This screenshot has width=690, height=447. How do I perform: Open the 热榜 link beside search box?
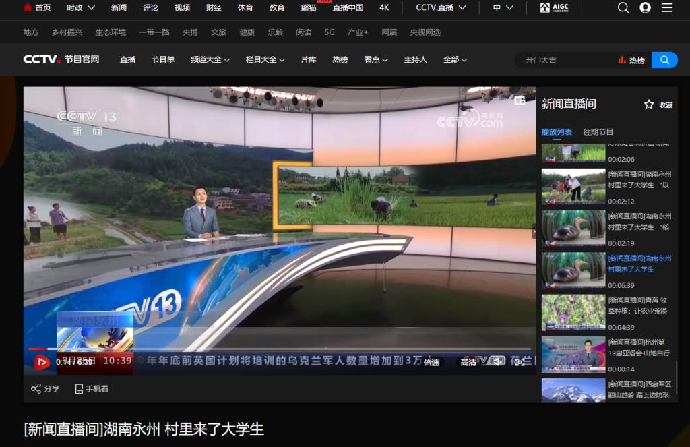tap(631, 60)
